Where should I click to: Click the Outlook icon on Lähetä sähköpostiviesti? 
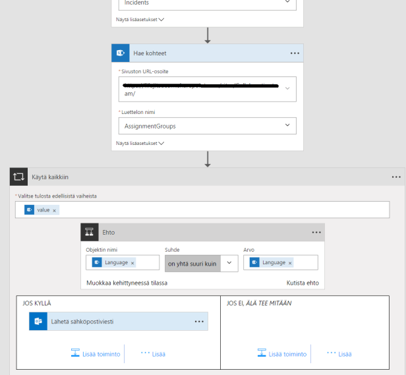click(38, 322)
